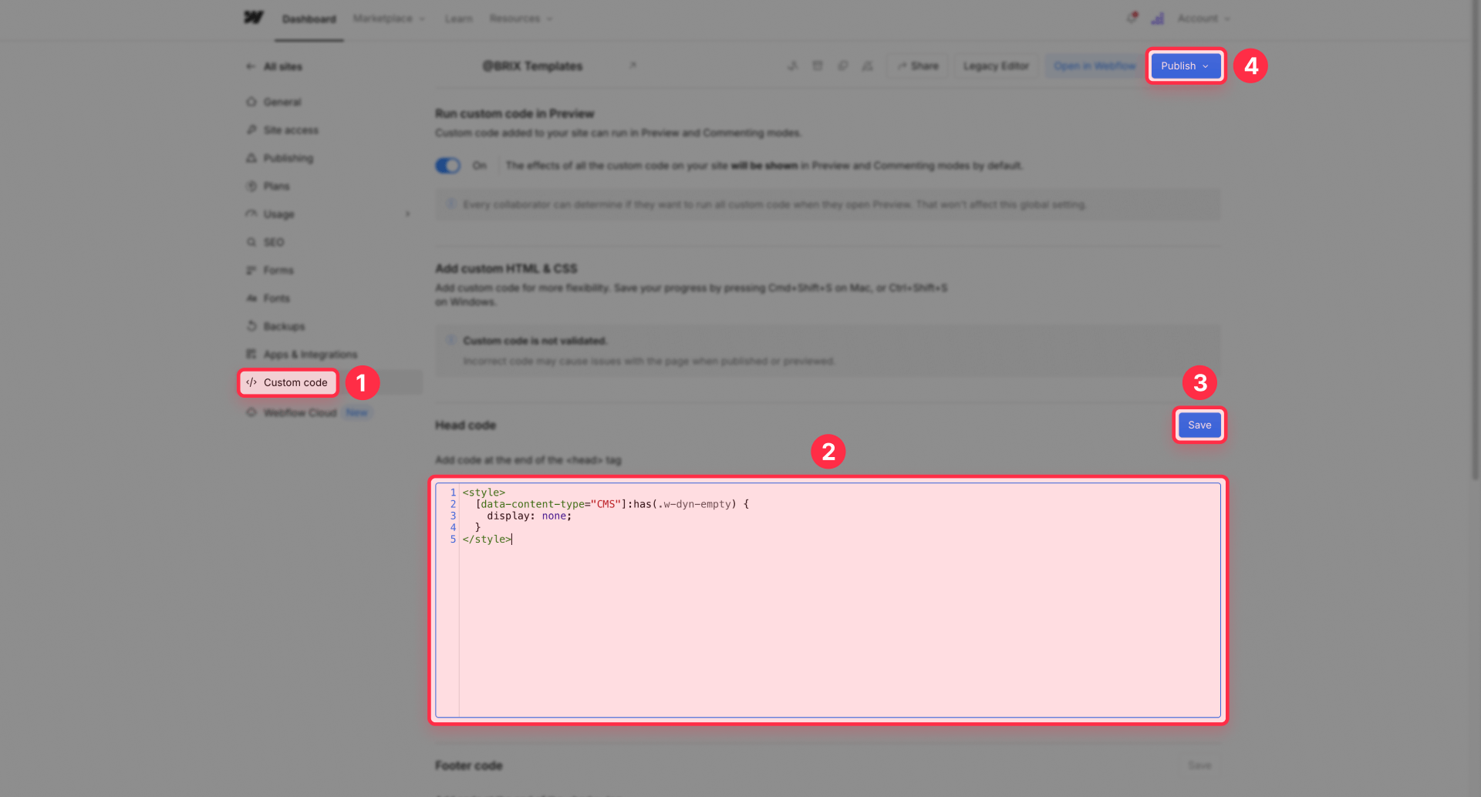The height and width of the screenshot is (797, 1481).
Task: Click the Plans icon in sidebar
Action: 251,186
